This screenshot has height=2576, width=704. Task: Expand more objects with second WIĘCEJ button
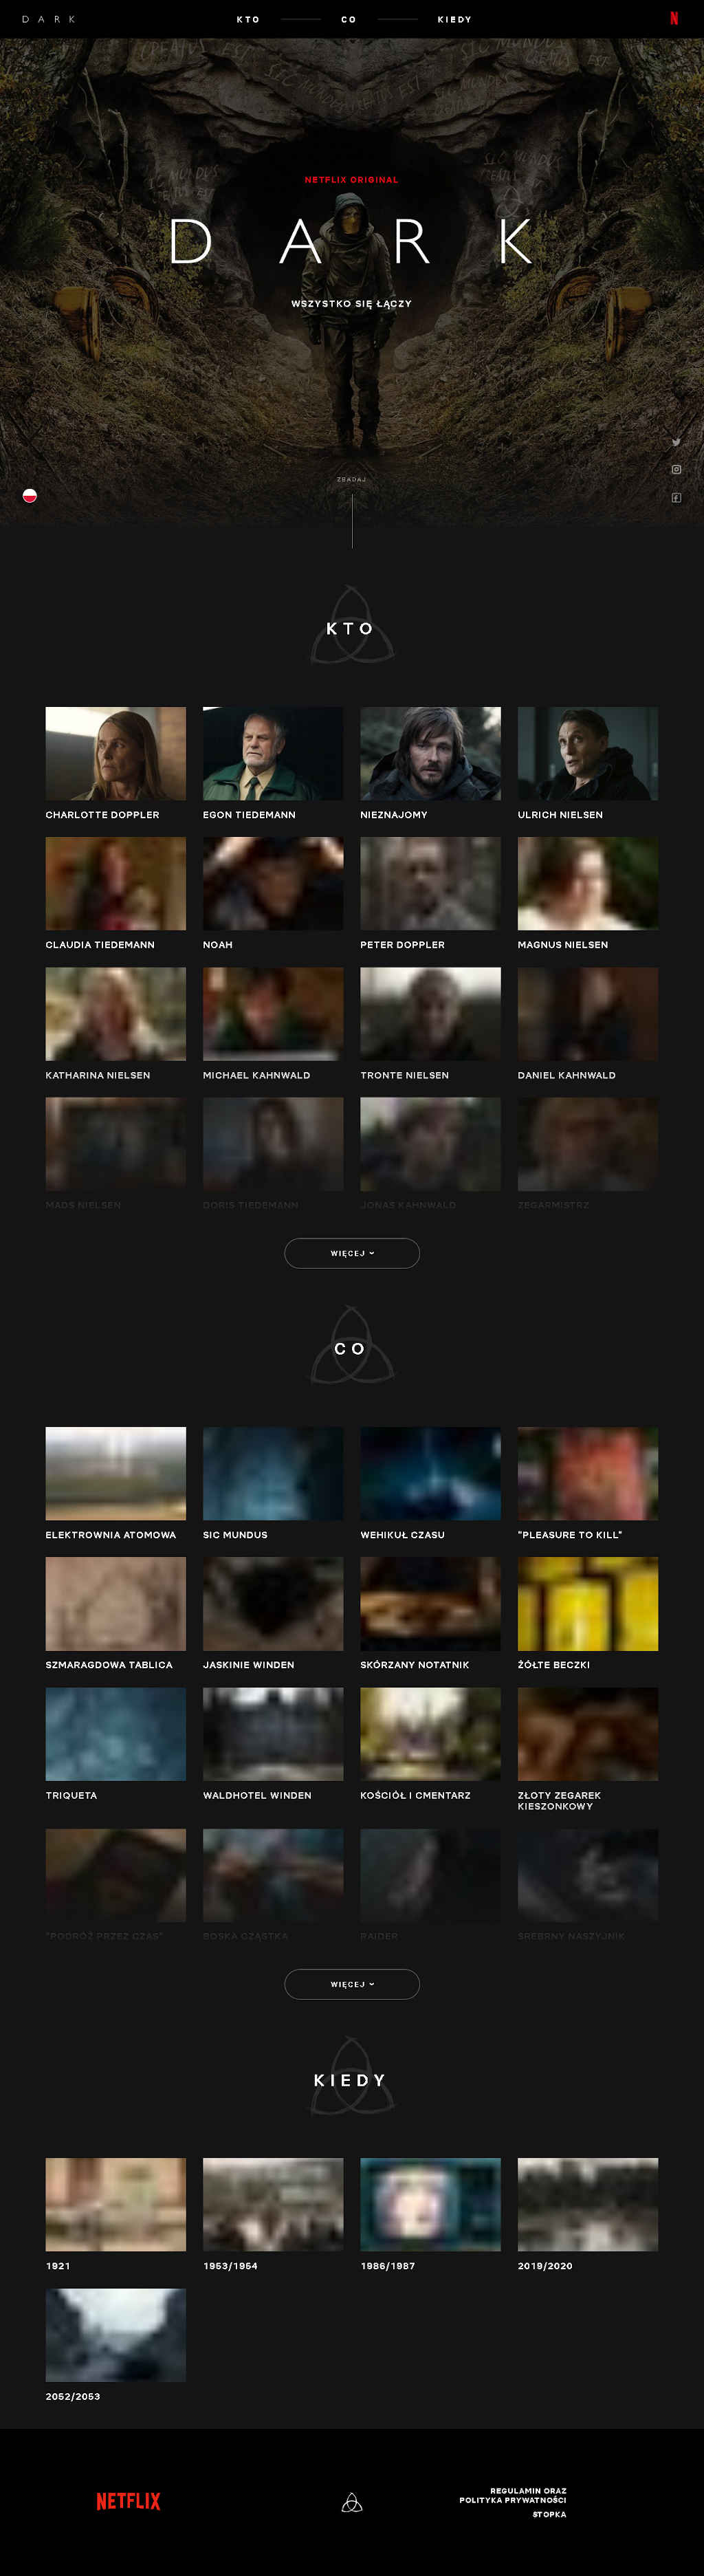point(352,1984)
